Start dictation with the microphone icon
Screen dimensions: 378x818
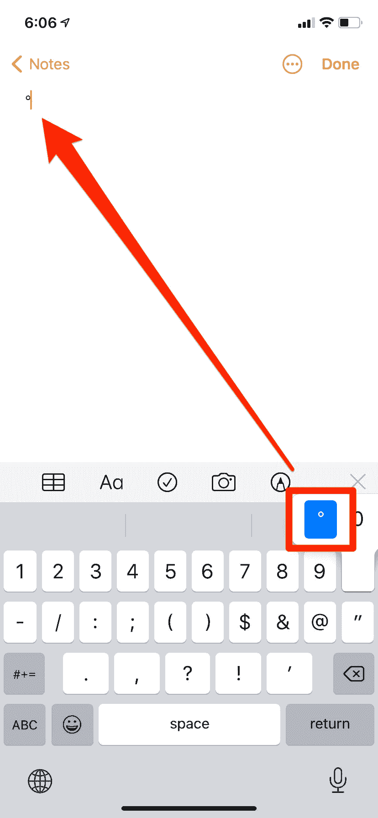(338, 780)
